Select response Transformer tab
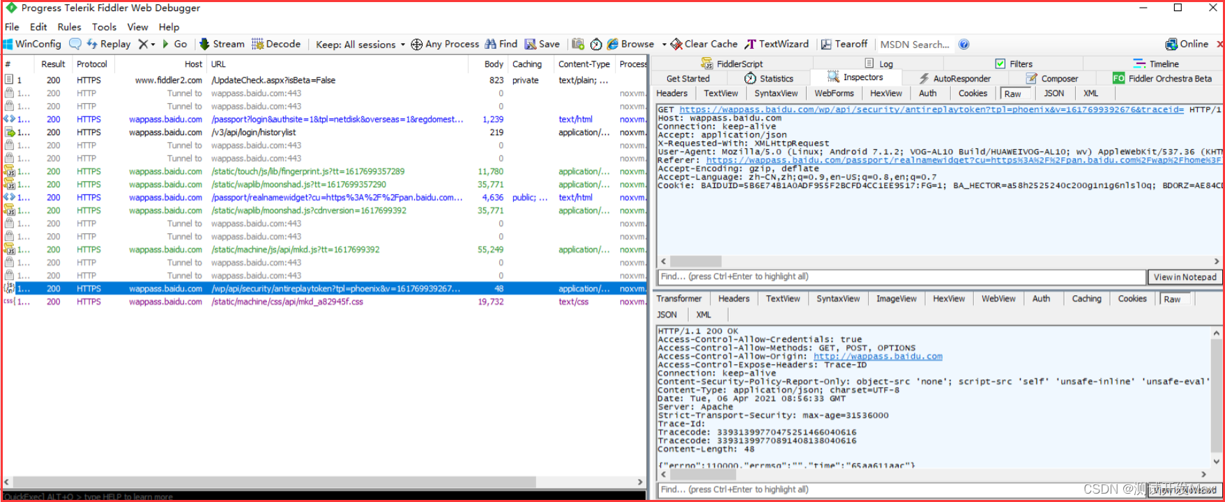Screen dimensions: 1225x502 coord(679,299)
